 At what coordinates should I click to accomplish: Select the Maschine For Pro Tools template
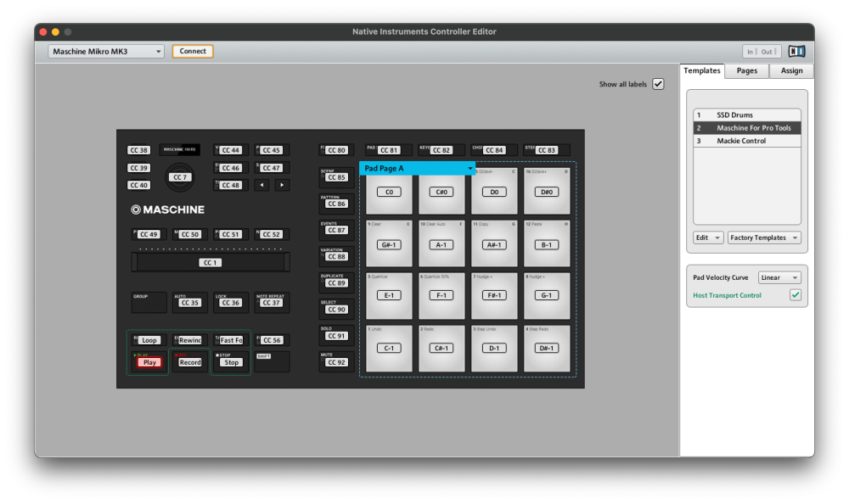(746, 127)
